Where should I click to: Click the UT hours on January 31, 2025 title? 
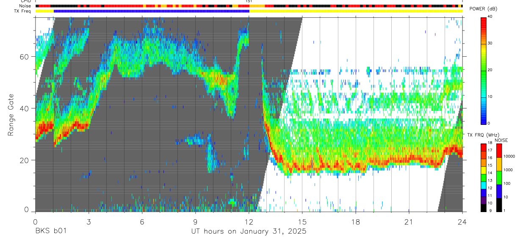[249, 232]
